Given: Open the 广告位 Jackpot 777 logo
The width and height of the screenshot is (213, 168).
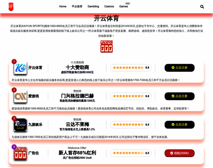Looking at the screenshot, I should pos(20,153).
